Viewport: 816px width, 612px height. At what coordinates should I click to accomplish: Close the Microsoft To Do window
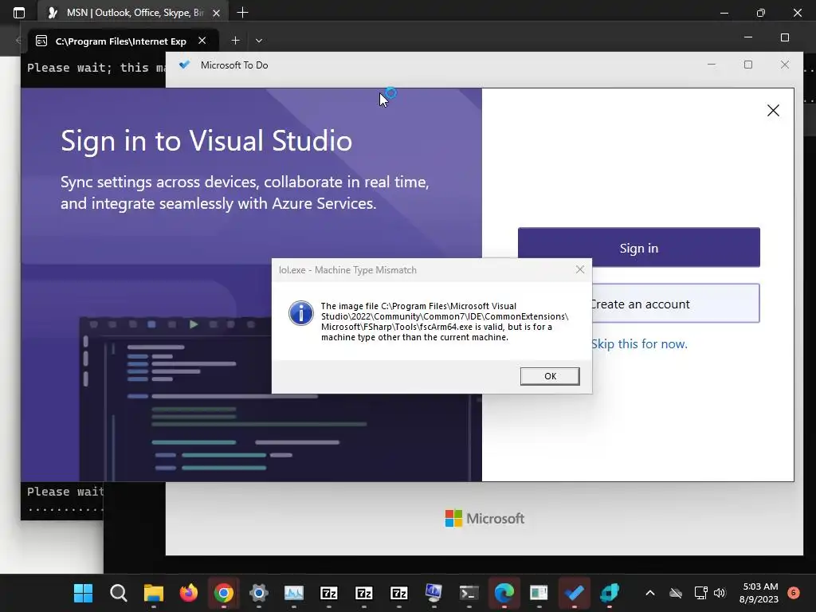[785, 65]
